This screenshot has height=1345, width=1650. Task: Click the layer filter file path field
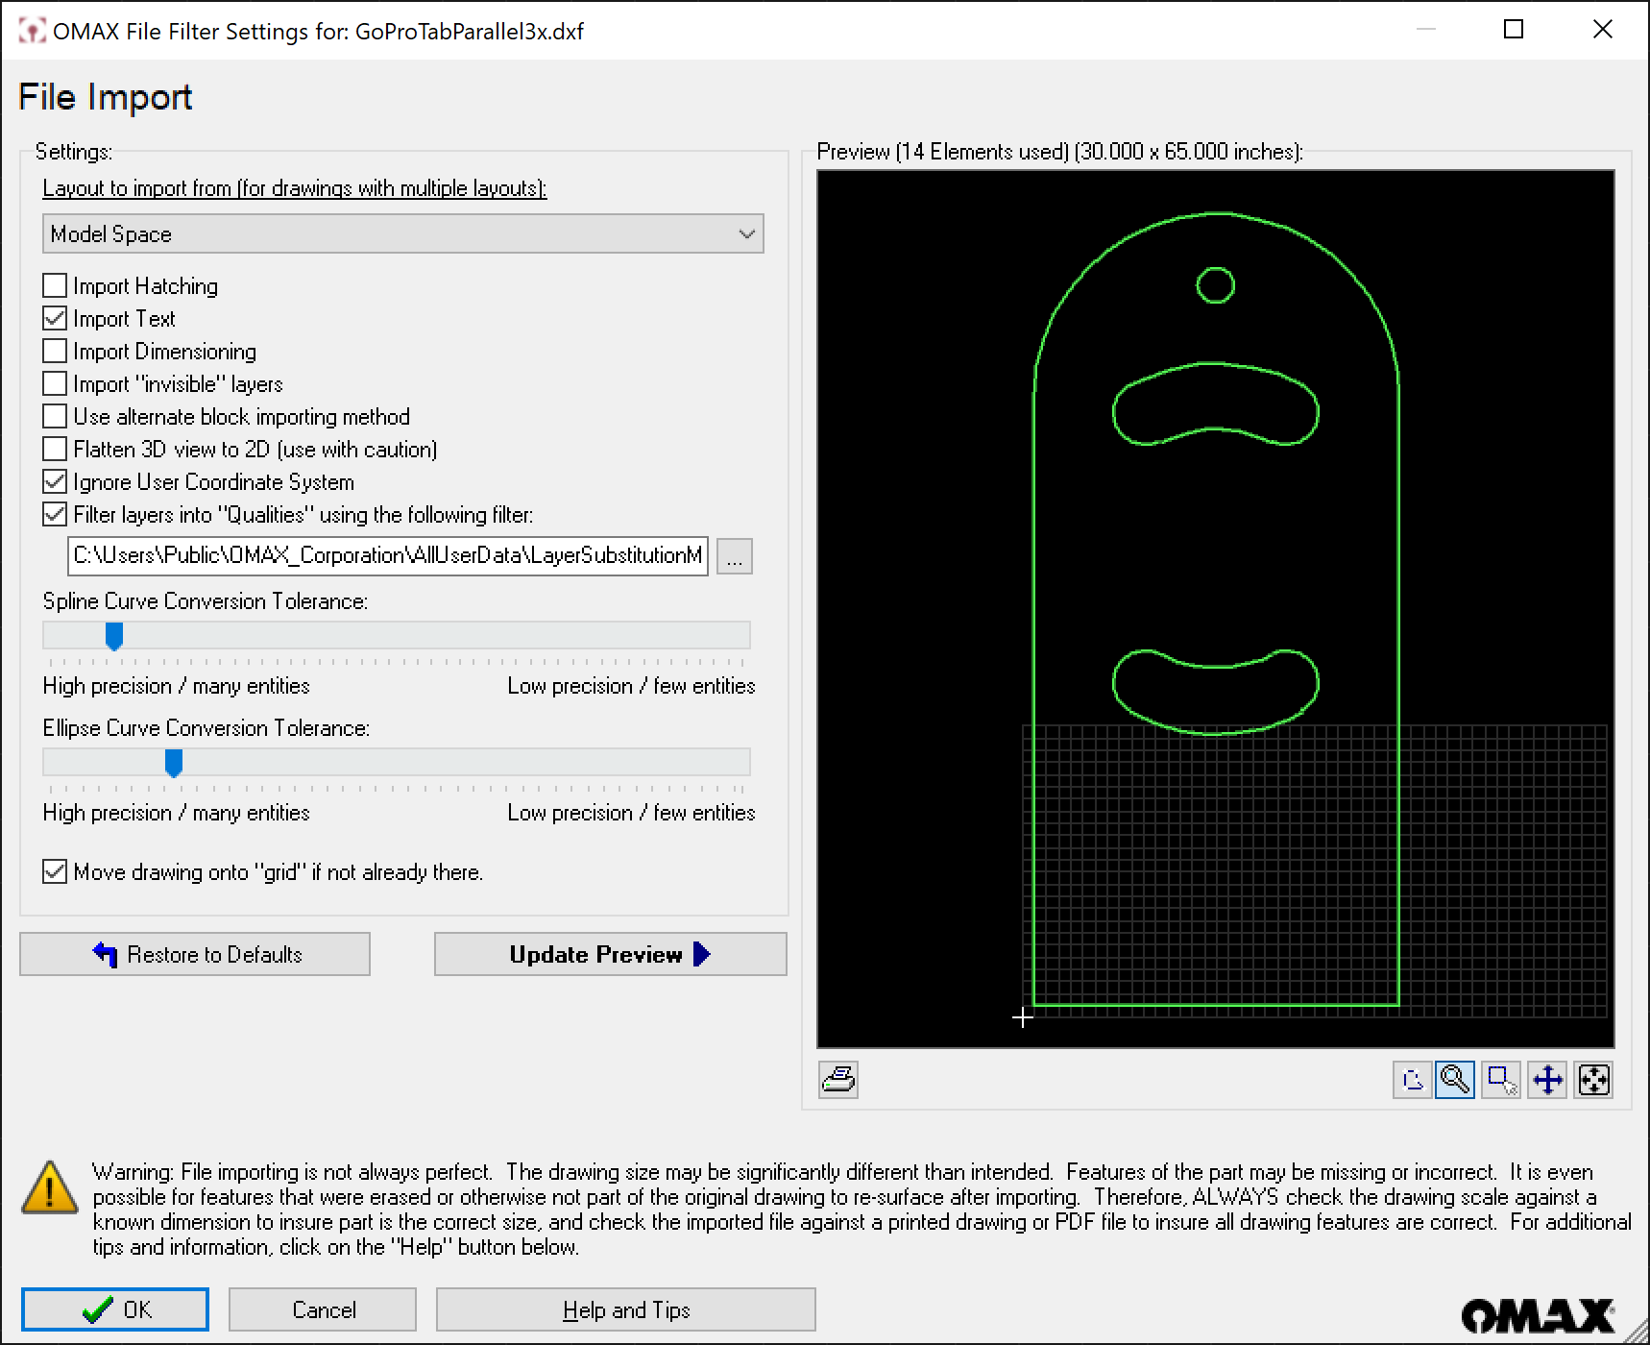387,556
